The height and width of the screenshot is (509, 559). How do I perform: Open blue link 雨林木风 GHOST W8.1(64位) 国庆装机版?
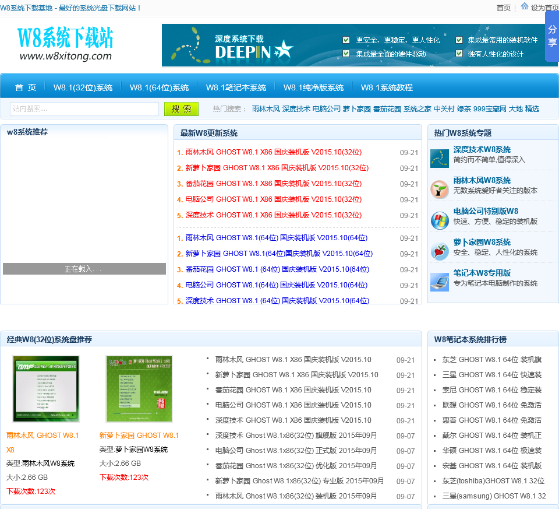click(276, 238)
